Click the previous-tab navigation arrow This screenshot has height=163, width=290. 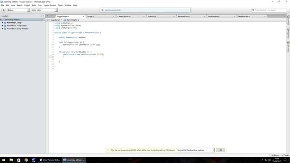coord(48,16)
